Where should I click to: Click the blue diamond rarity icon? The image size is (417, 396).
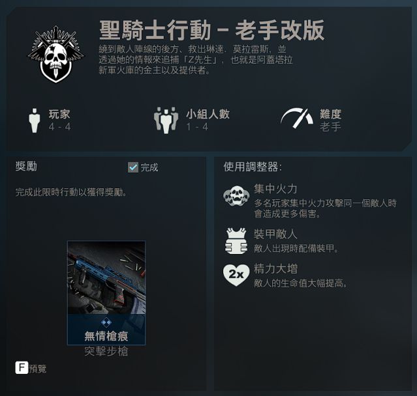point(106,322)
